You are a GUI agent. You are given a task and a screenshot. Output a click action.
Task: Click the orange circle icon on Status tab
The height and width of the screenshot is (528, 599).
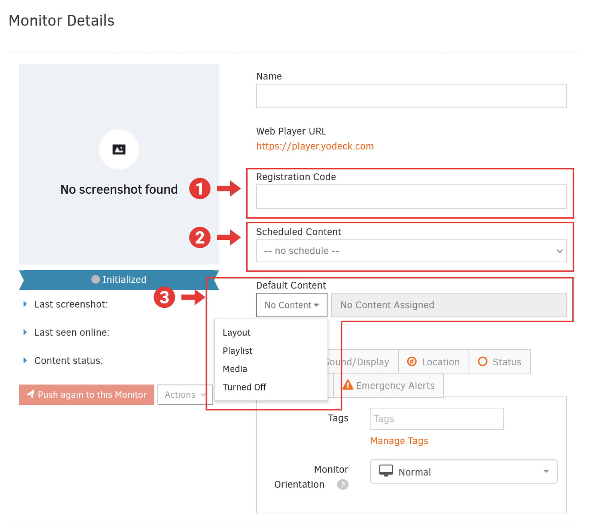click(x=483, y=361)
